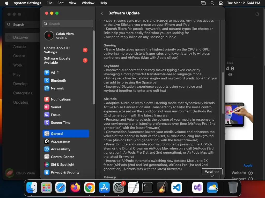Open Focus moon icon in sidebar
This screenshot has width=265, height=198.
pos(47,115)
